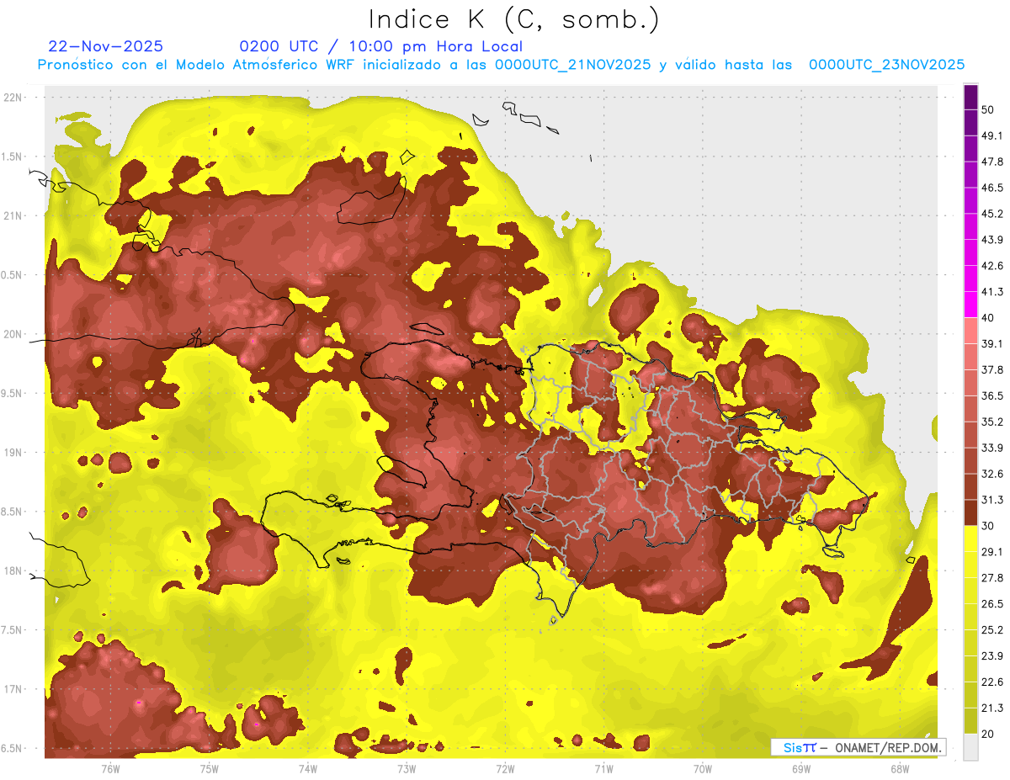1010x780 pixels.
Task: Click the 30 label on the colorbar
Action: pos(988,525)
